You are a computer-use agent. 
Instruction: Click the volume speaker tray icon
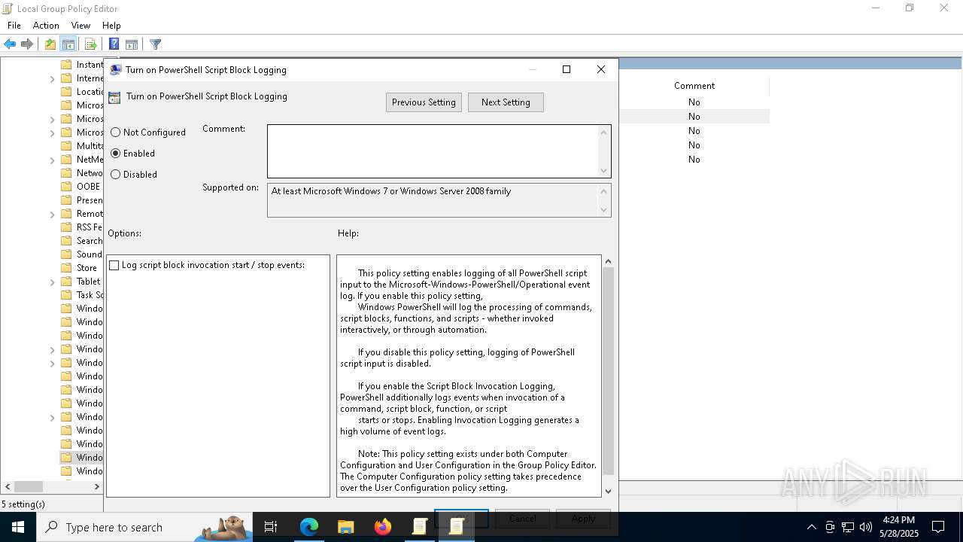click(x=866, y=527)
